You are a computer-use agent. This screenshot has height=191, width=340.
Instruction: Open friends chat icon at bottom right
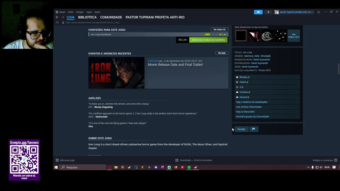pos(336,160)
